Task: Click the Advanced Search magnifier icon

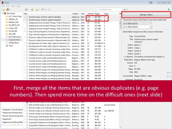Action: (49, 9)
